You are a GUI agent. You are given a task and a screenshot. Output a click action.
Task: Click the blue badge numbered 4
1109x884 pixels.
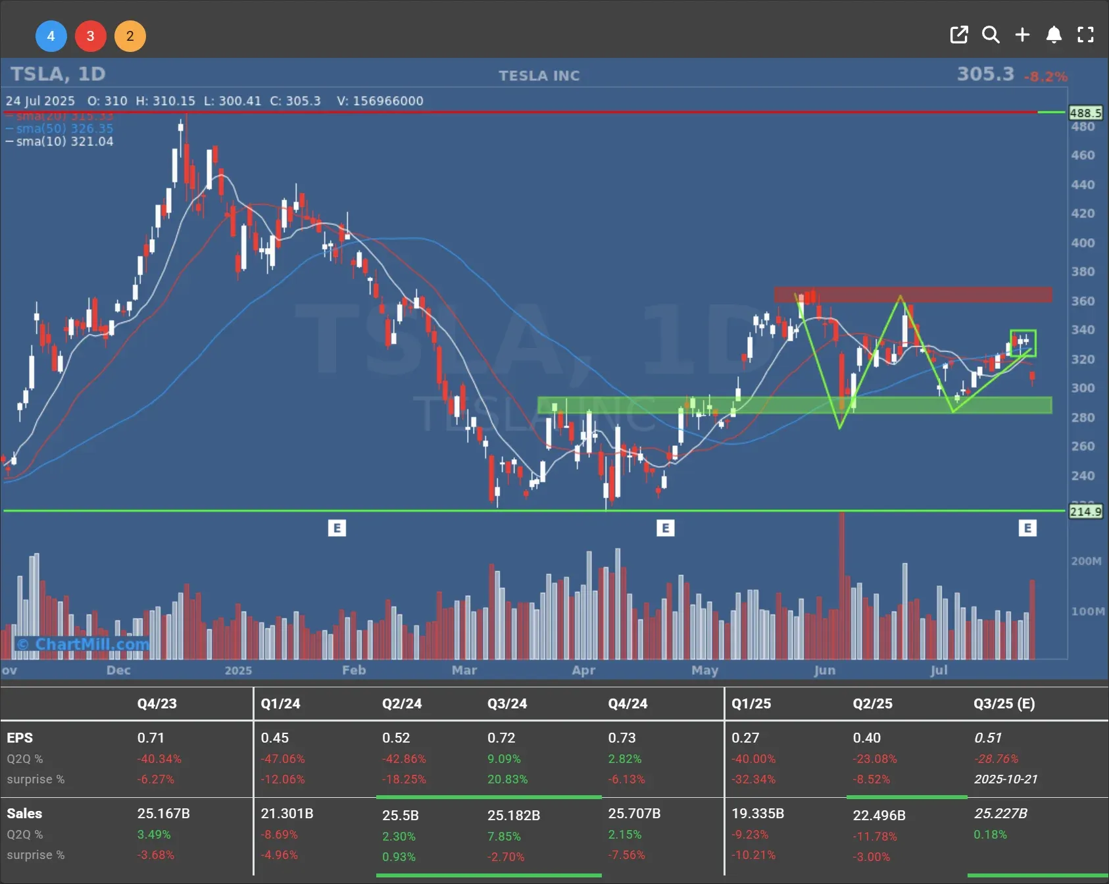51,36
